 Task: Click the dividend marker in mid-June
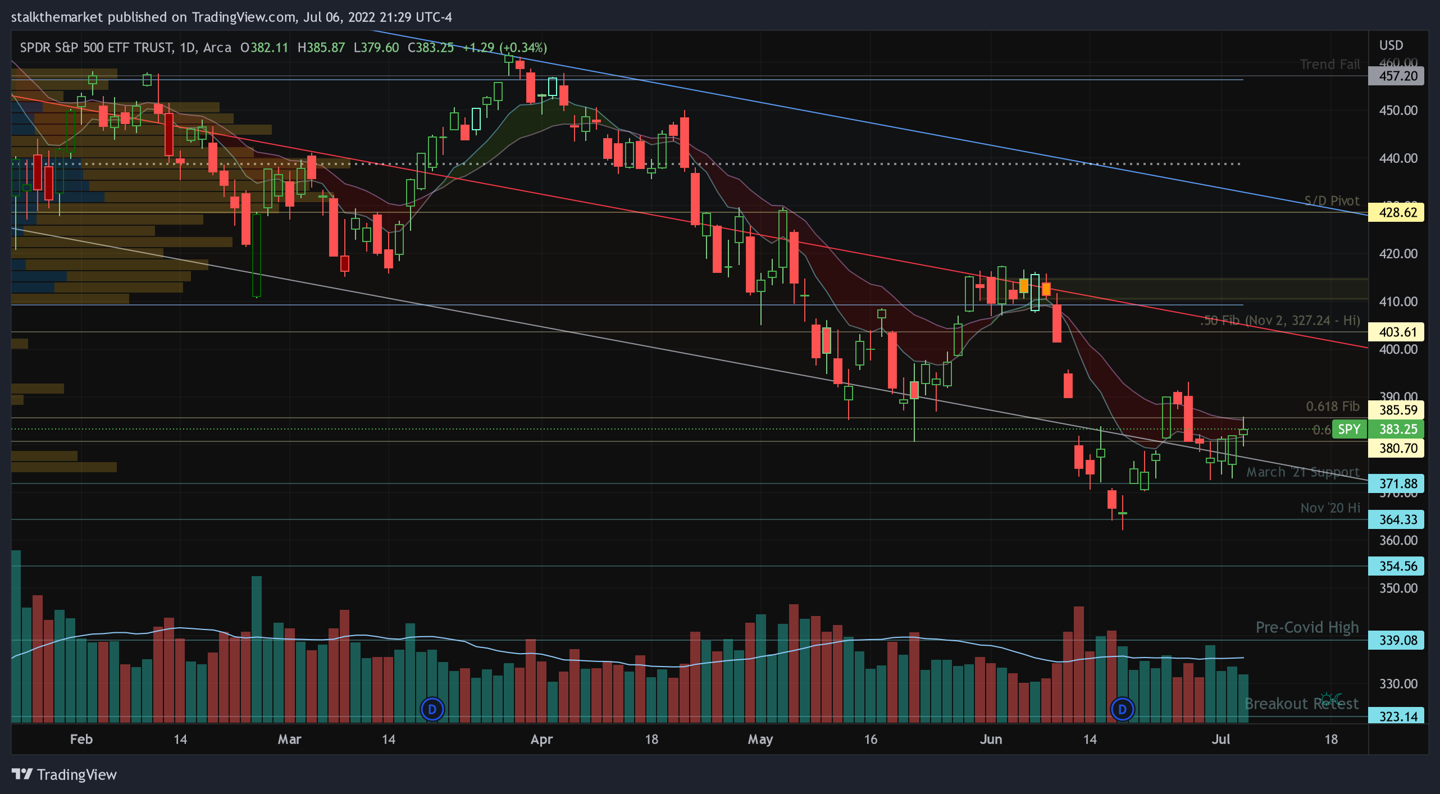(x=1122, y=709)
